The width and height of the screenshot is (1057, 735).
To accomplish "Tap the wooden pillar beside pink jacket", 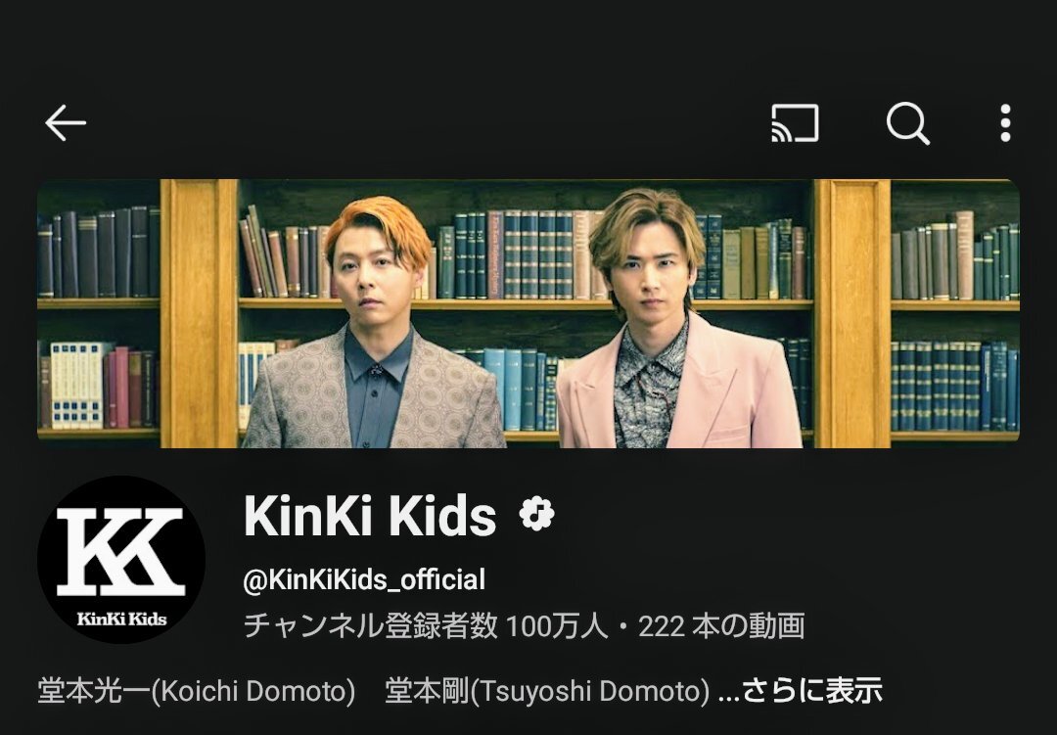I will 852,313.
